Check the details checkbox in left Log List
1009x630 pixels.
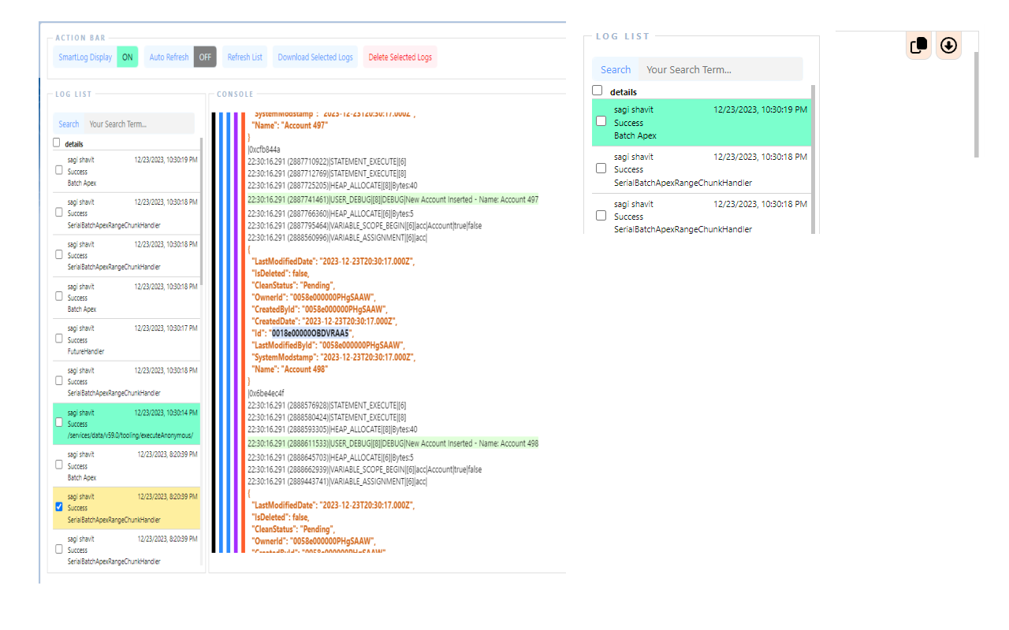pos(56,143)
